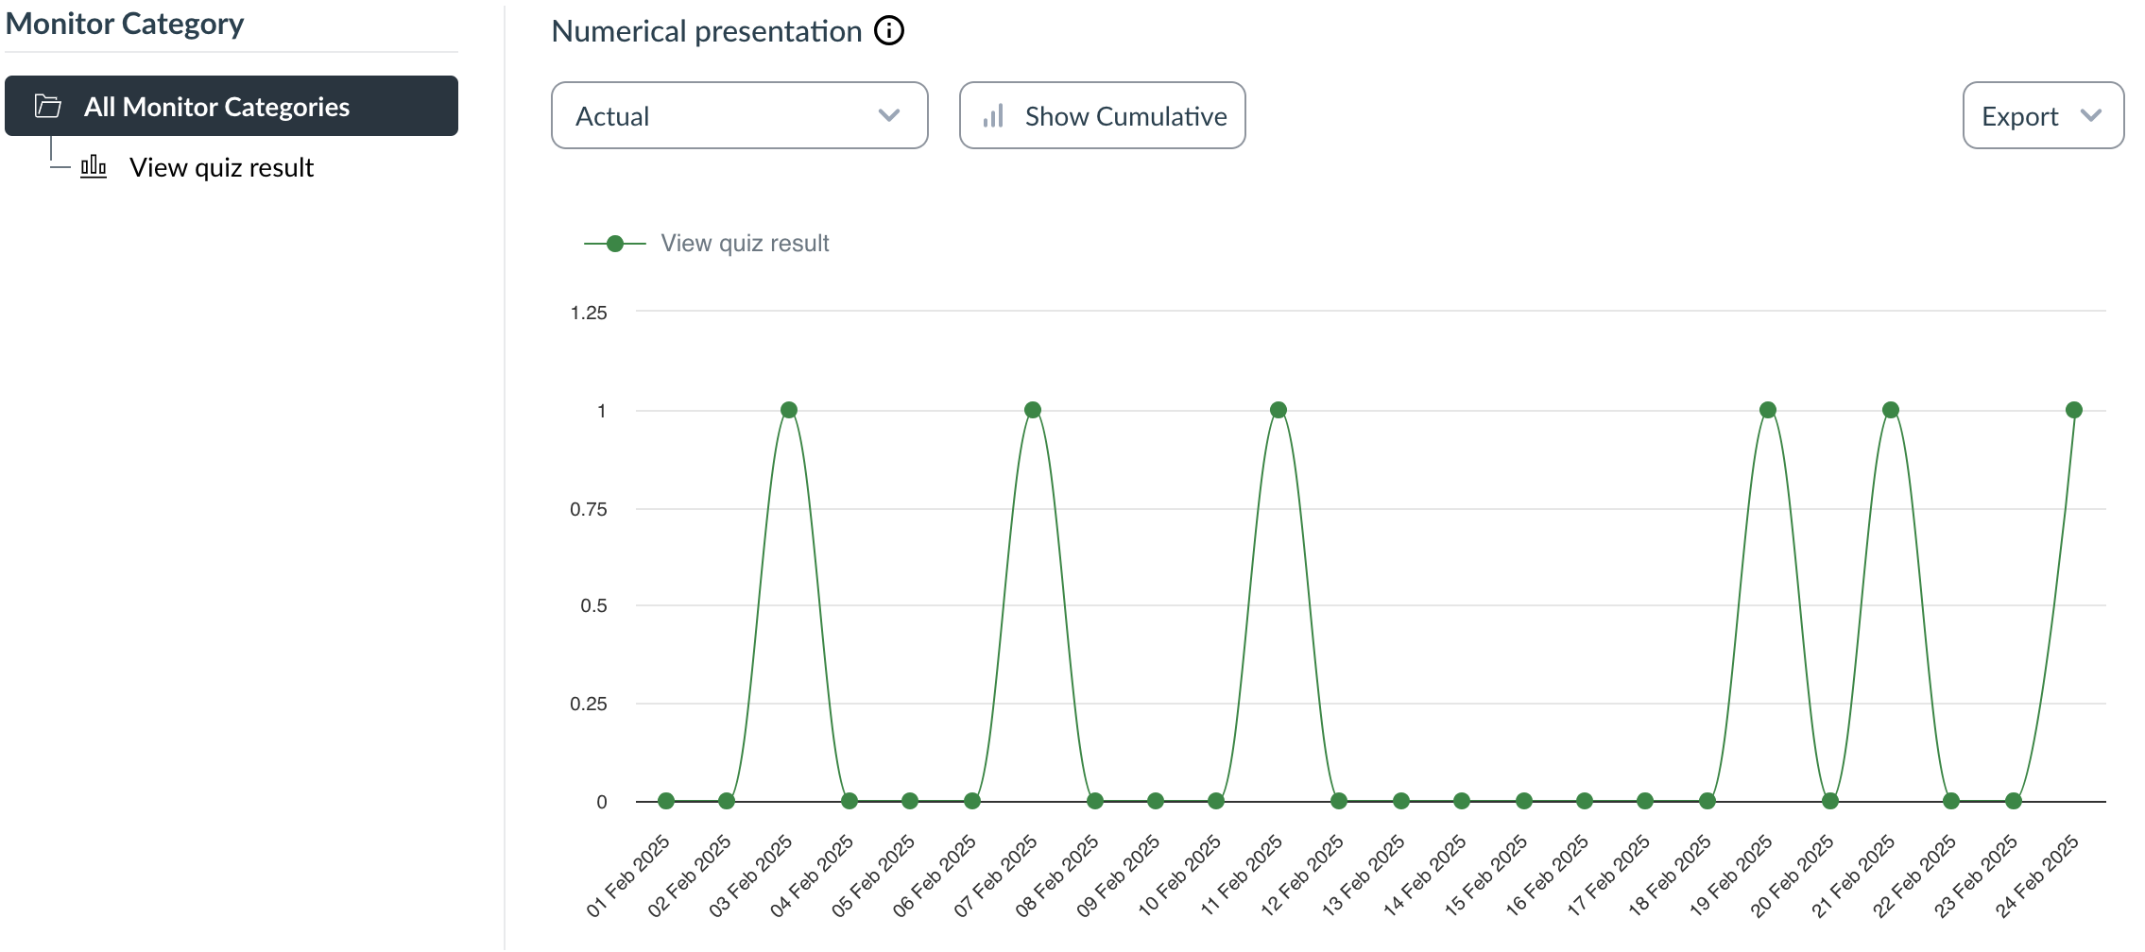
Task: Click the data point above 03 Feb 2025
Action: (x=787, y=409)
